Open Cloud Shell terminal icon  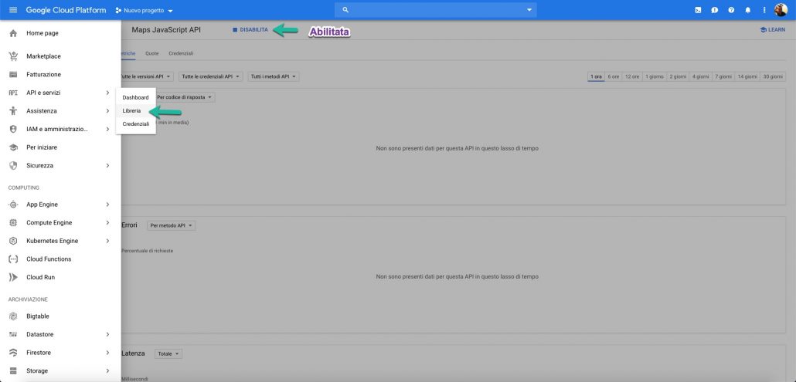(x=698, y=10)
